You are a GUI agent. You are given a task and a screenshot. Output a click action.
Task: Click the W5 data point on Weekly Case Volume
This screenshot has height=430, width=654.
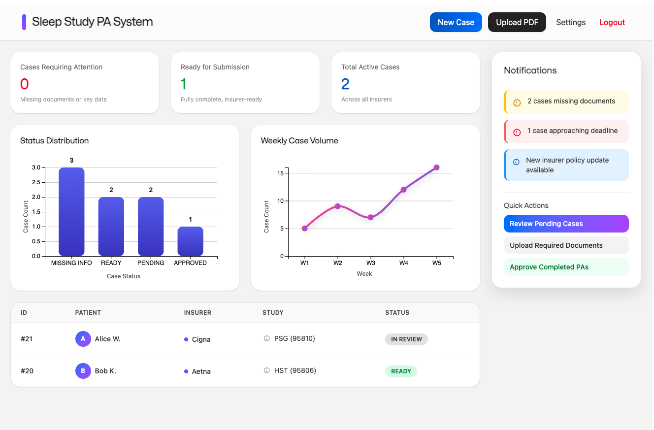coord(436,167)
